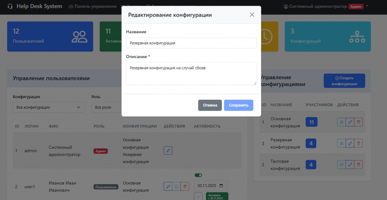Image resolution: width=387 pixels, height=200 pixels.
Task: Open the Системный администратор user menu
Action: 326,6
